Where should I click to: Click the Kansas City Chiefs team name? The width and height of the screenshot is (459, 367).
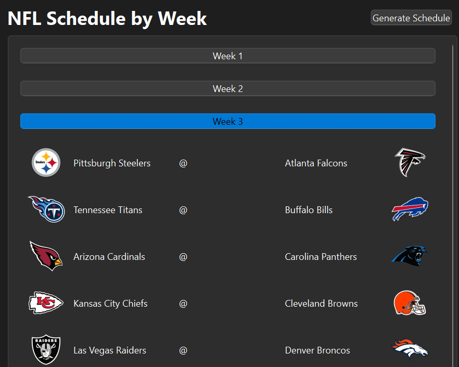click(x=110, y=304)
